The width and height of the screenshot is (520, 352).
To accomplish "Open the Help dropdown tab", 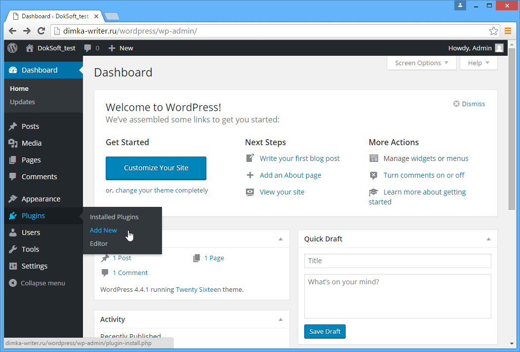I will coord(478,63).
